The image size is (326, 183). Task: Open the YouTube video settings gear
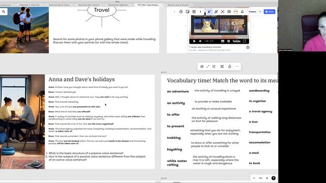[229, 41]
